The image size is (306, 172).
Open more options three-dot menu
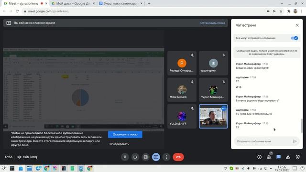pos(166,157)
